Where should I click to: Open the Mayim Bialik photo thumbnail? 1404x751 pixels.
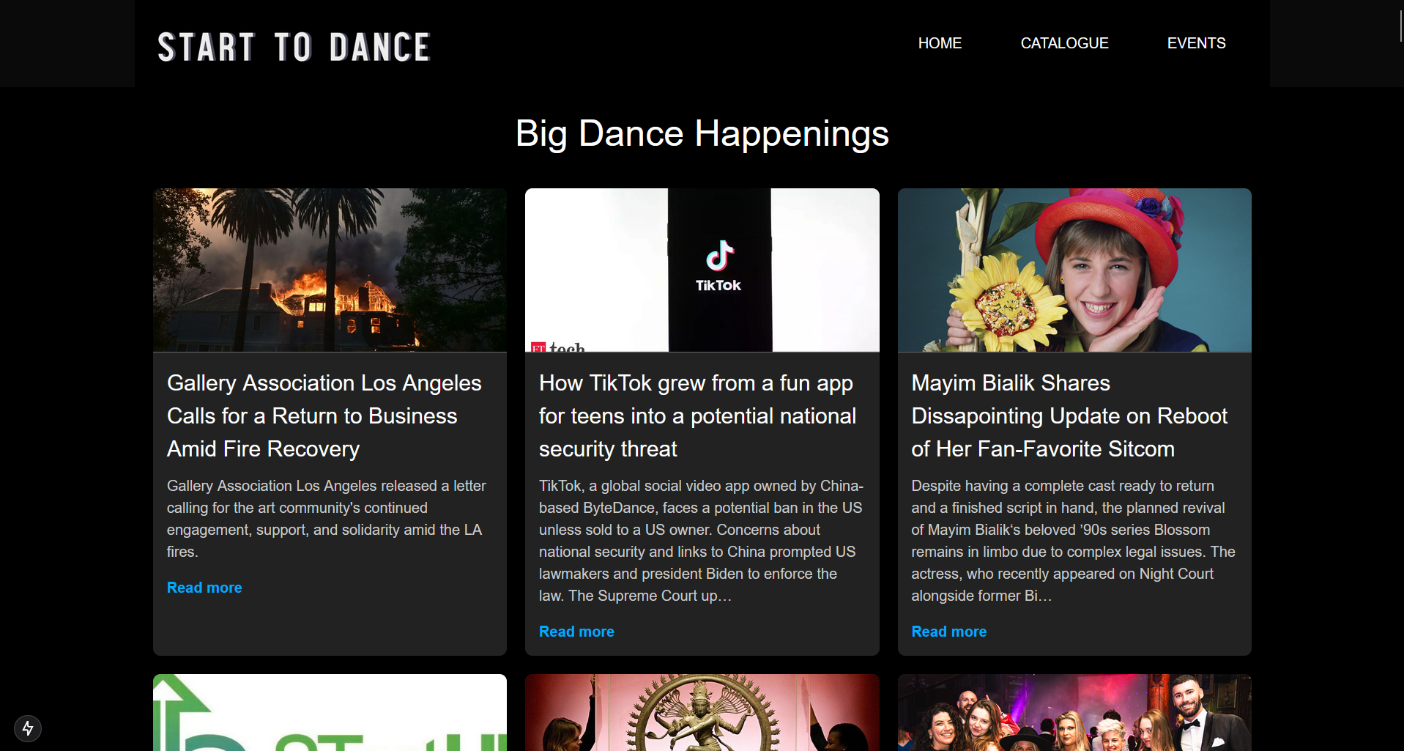[1074, 270]
